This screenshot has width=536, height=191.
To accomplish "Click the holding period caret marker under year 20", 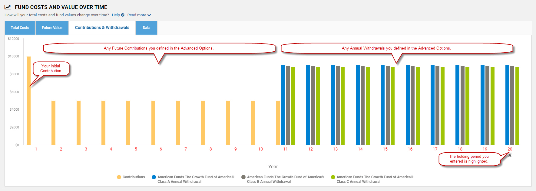I will coord(510,156).
